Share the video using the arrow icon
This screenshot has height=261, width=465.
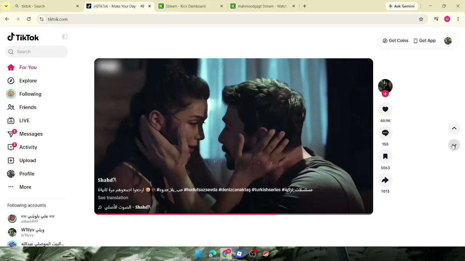tap(385, 180)
